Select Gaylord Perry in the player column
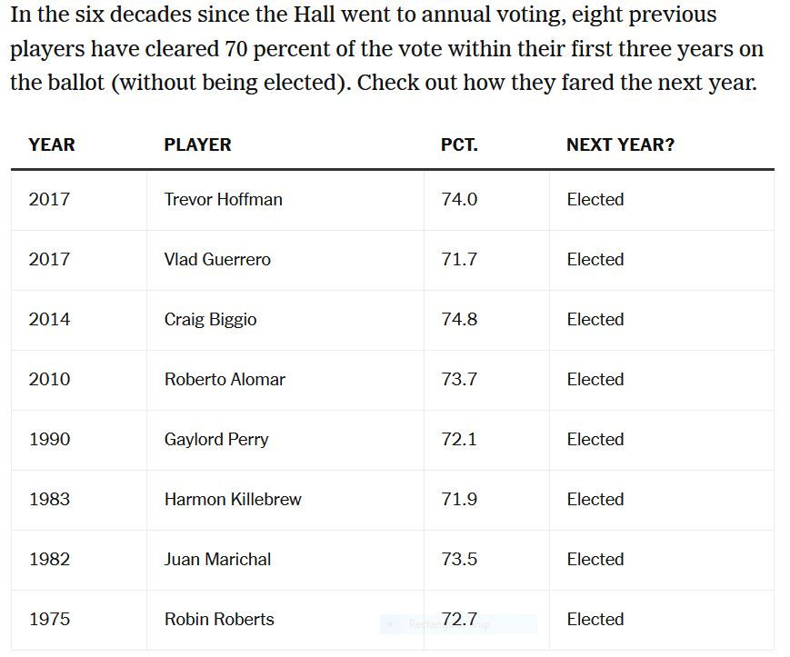790x657 pixels. 216,439
